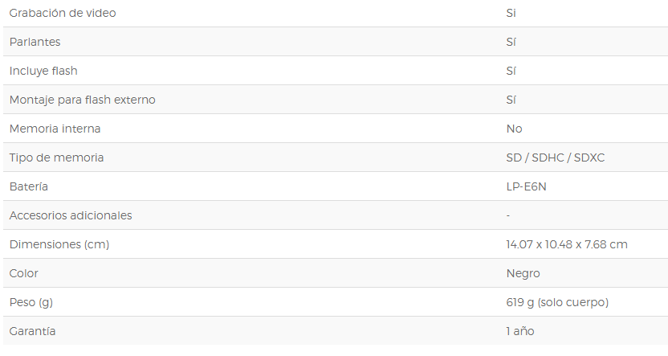Click the 'Grabación de video' label
The height and width of the screenshot is (356, 668).
click(63, 13)
